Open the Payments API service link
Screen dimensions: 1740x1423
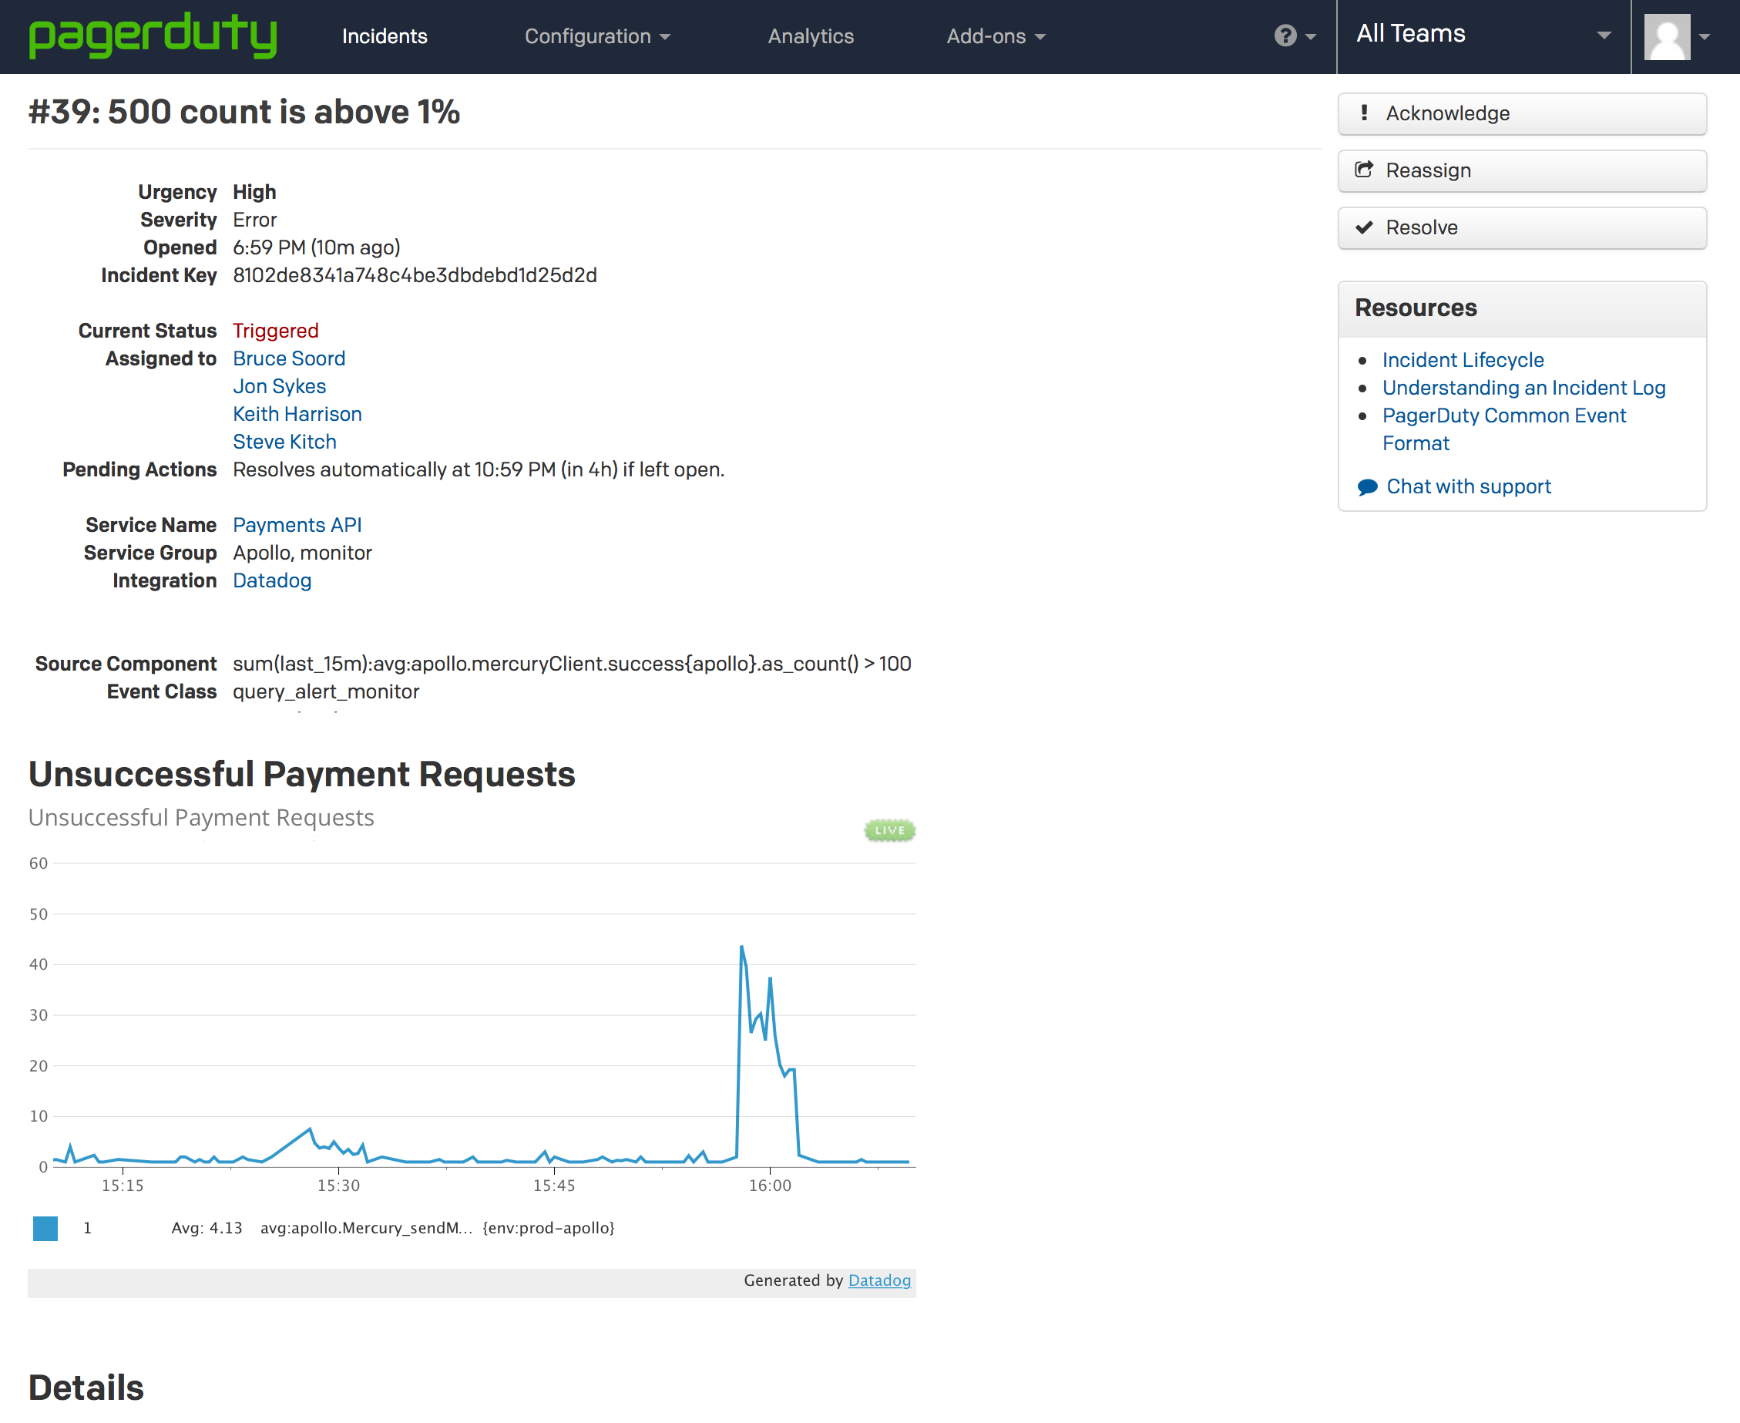(297, 525)
